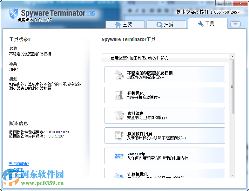Click the 免费版本 3.0.1.107 version label
Screen dimensions: 249x191
point(35,20)
